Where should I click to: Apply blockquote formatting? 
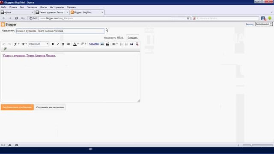point(131,44)
